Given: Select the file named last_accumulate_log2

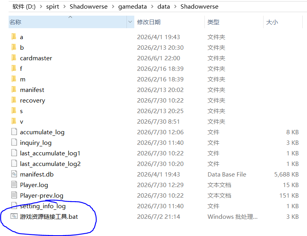Looking at the screenshot, I should (x=50, y=164).
